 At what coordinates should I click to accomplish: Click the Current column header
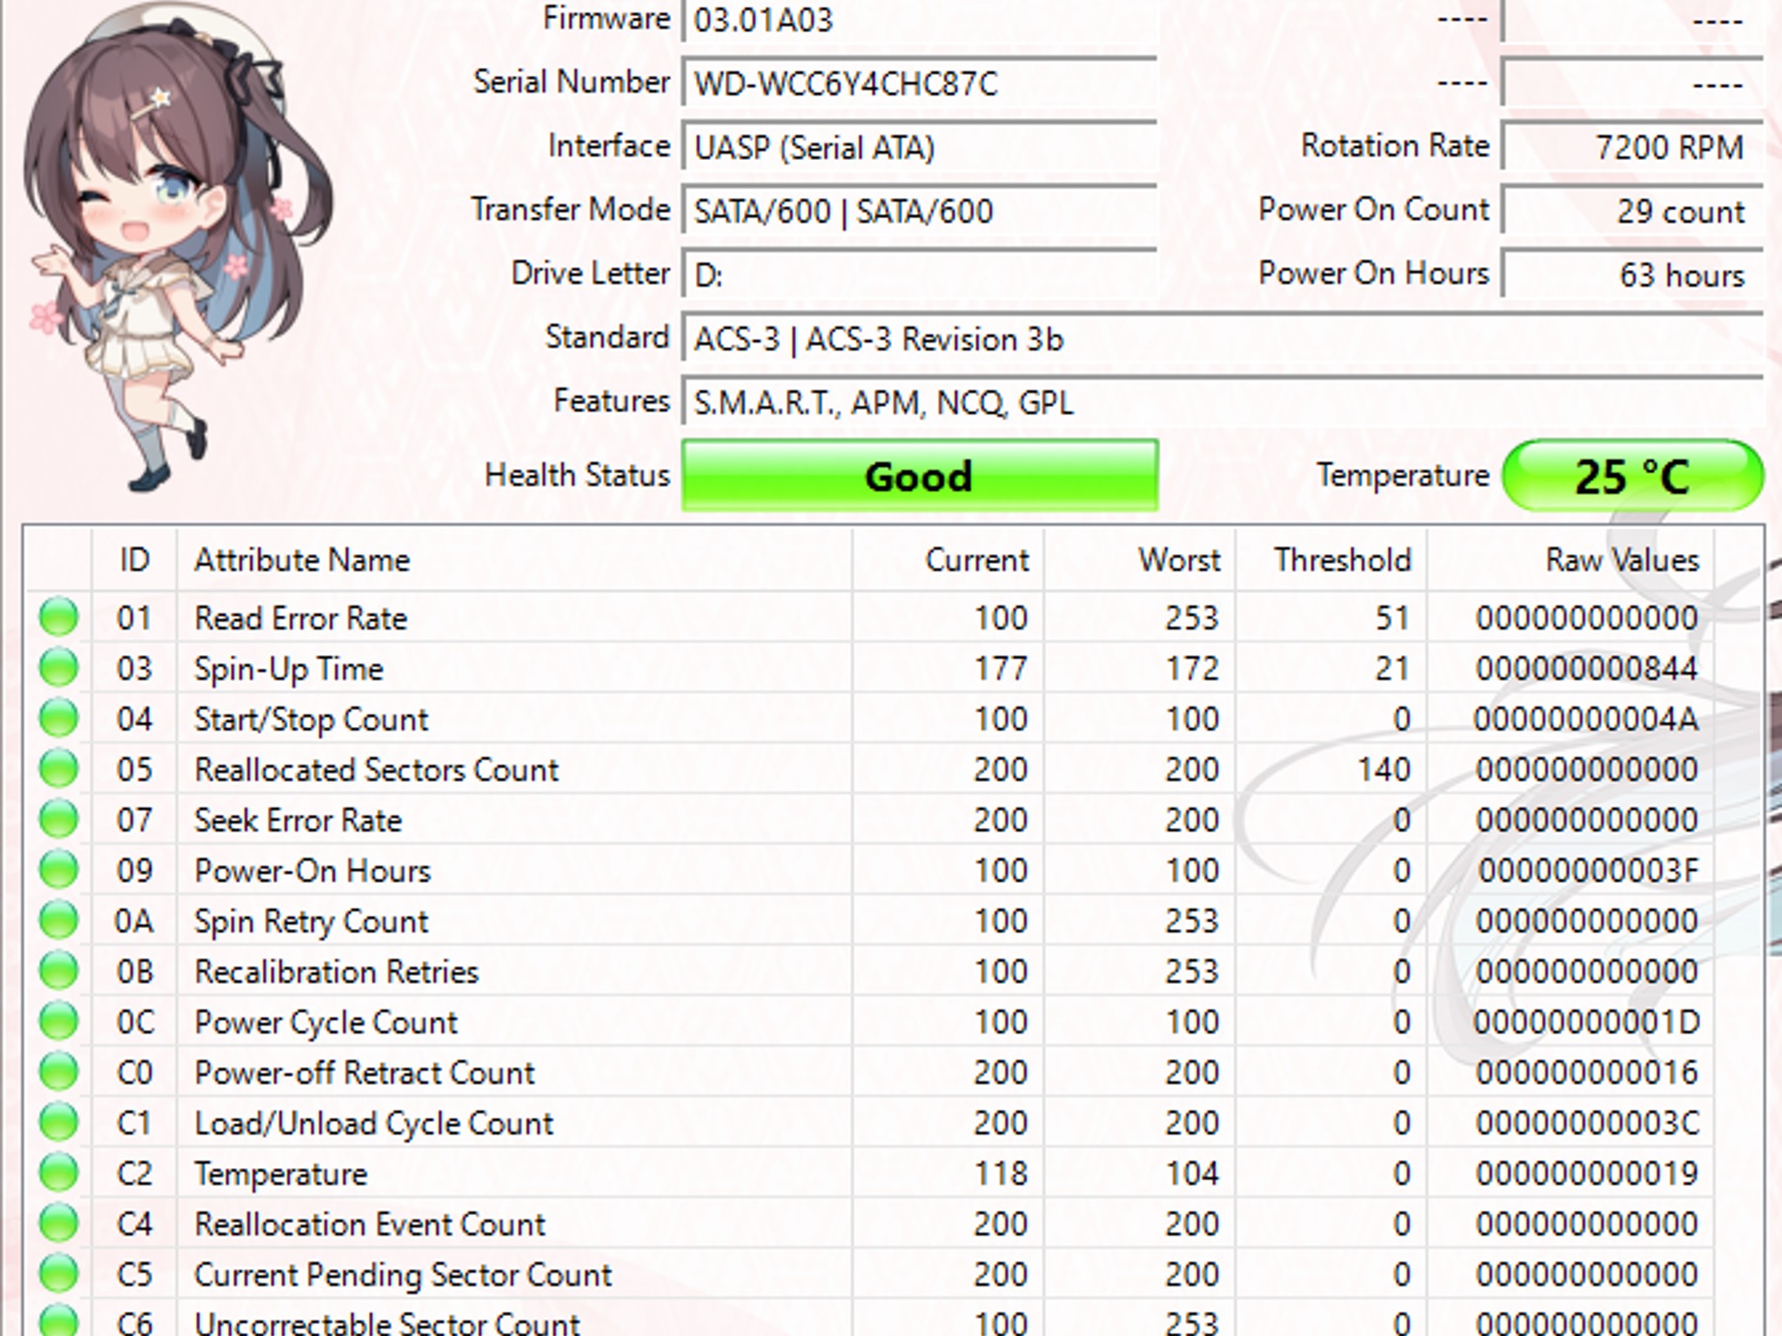point(948,559)
